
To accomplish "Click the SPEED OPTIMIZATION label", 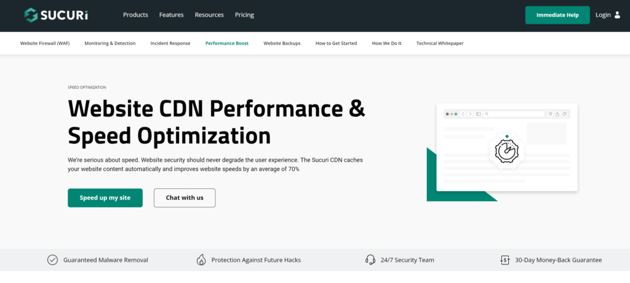I will click(87, 87).
